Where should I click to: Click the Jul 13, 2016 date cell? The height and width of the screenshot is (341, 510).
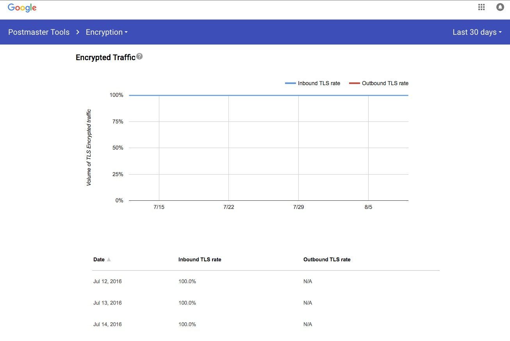coord(107,303)
